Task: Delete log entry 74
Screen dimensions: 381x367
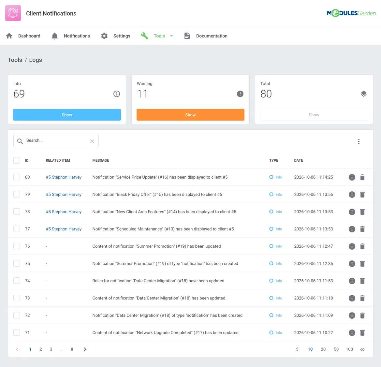Action: (362, 281)
